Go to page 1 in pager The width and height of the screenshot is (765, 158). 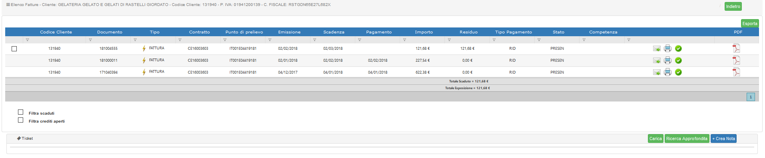(x=751, y=97)
